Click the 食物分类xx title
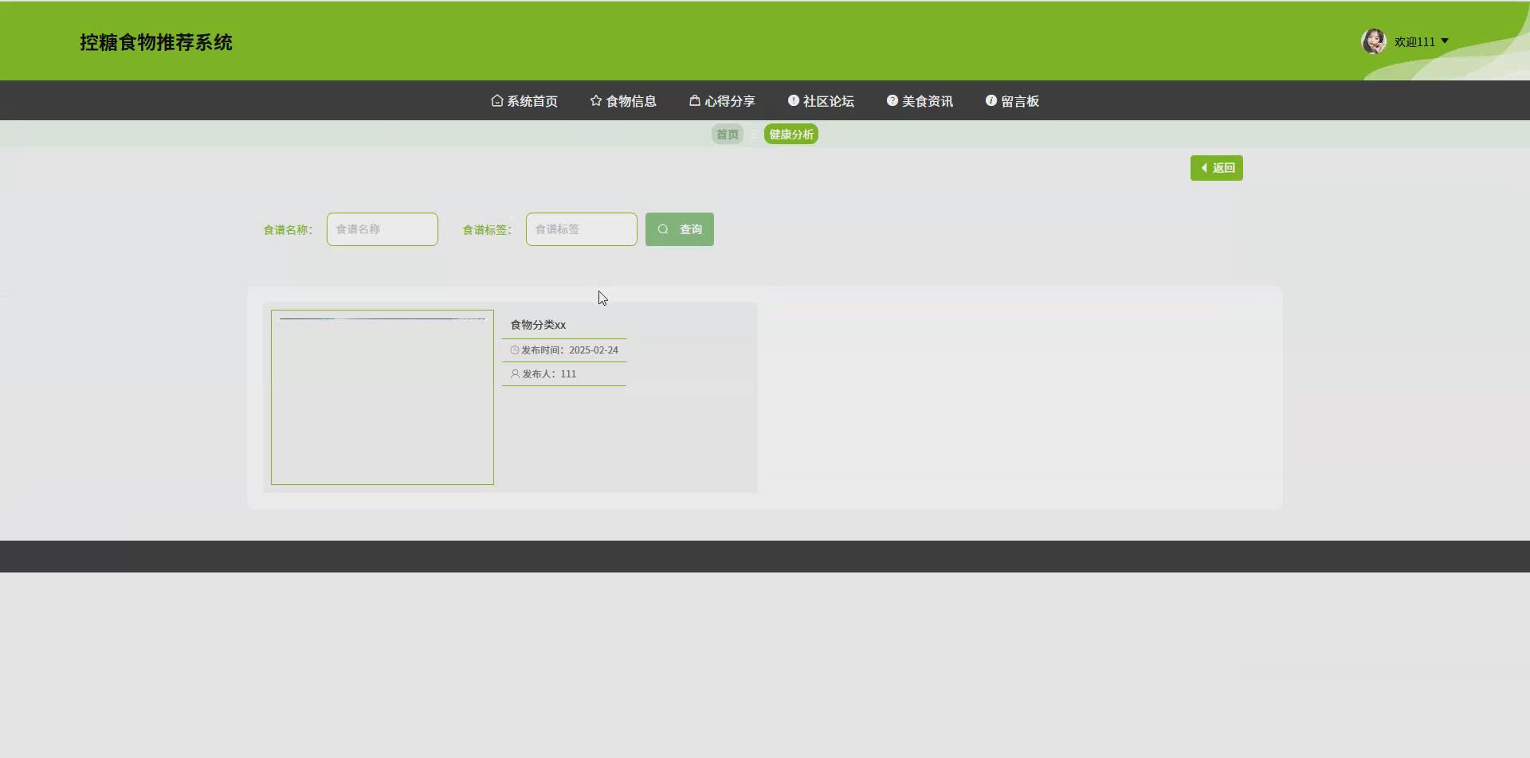 (538, 325)
